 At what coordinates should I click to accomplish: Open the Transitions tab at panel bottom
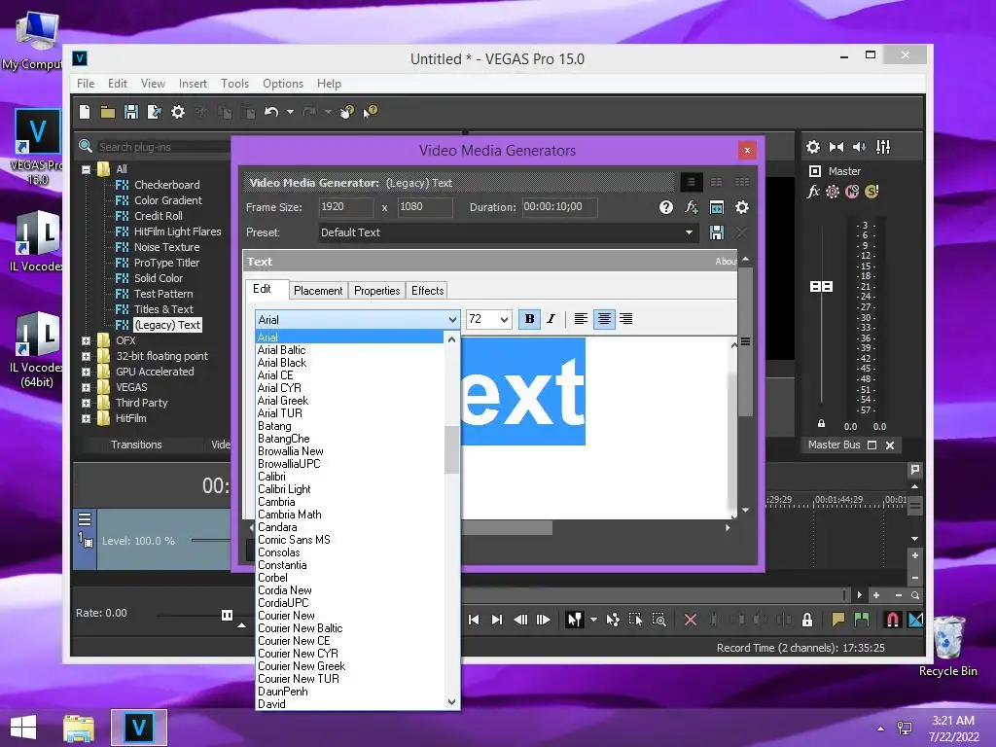tap(136, 445)
